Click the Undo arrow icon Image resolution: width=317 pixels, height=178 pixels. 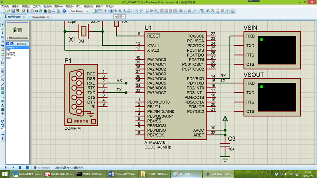[x=137, y=11]
